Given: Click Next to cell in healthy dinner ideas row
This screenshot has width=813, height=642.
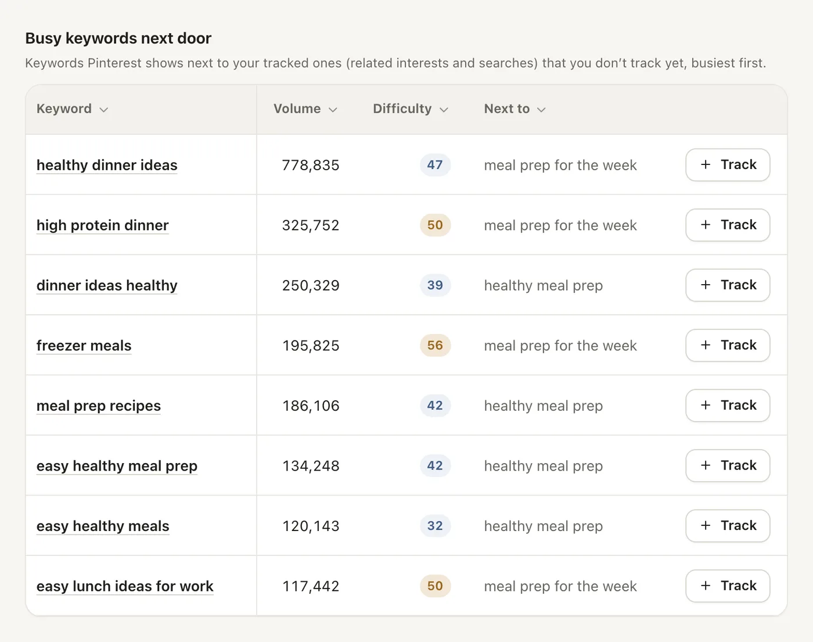Looking at the screenshot, I should coord(560,166).
